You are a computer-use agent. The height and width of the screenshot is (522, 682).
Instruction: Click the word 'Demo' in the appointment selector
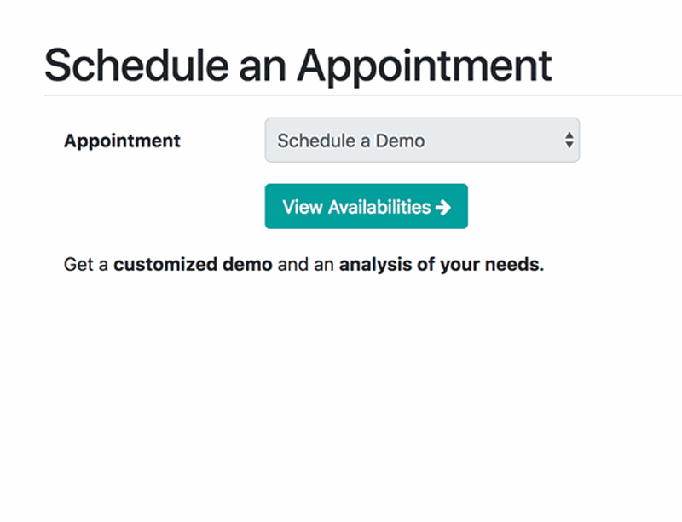pos(400,141)
